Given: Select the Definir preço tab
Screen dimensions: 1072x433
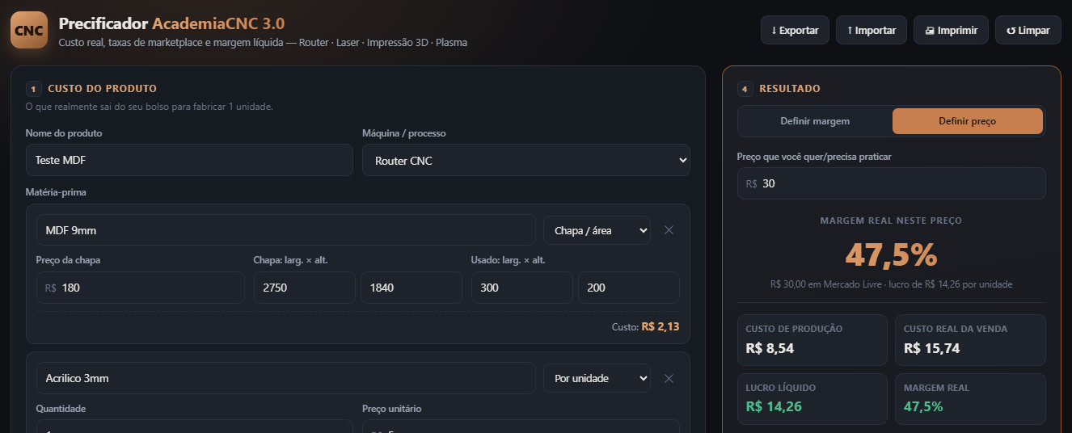Looking at the screenshot, I should [968, 121].
